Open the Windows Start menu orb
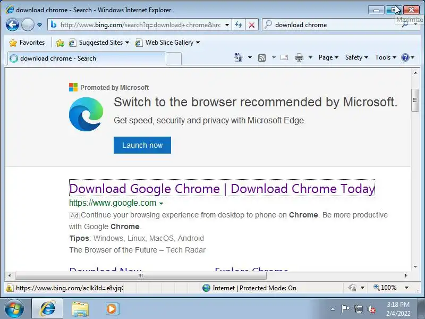Screen dimensions: 425x319 (x=14, y=309)
